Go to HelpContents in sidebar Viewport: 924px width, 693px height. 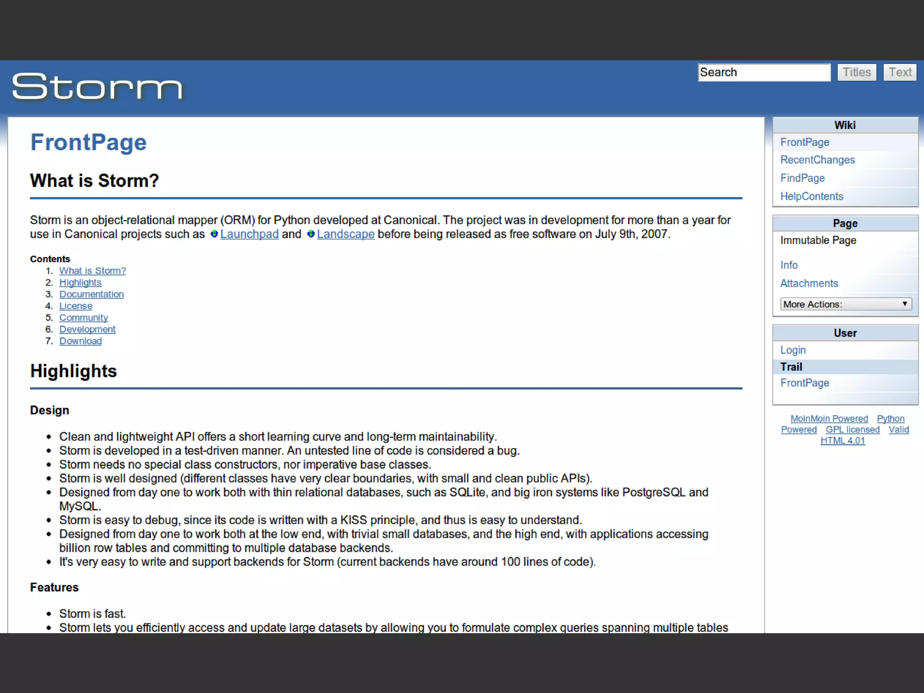(x=811, y=197)
